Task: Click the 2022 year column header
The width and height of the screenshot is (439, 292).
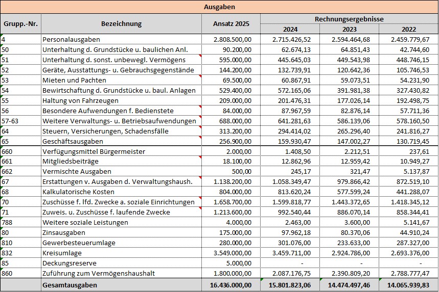Action: (x=409, y=29)
